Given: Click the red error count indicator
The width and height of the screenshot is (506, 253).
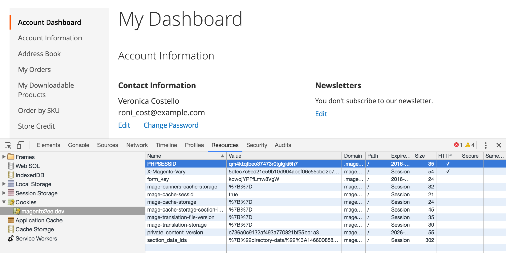Looking at the screenshot, I should (458, 145).
